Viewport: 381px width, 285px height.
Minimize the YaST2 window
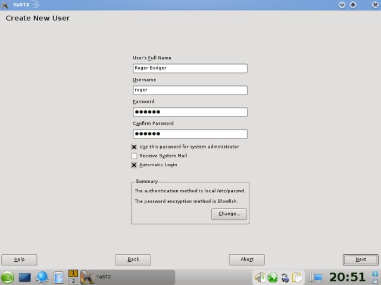click(342, 5)
